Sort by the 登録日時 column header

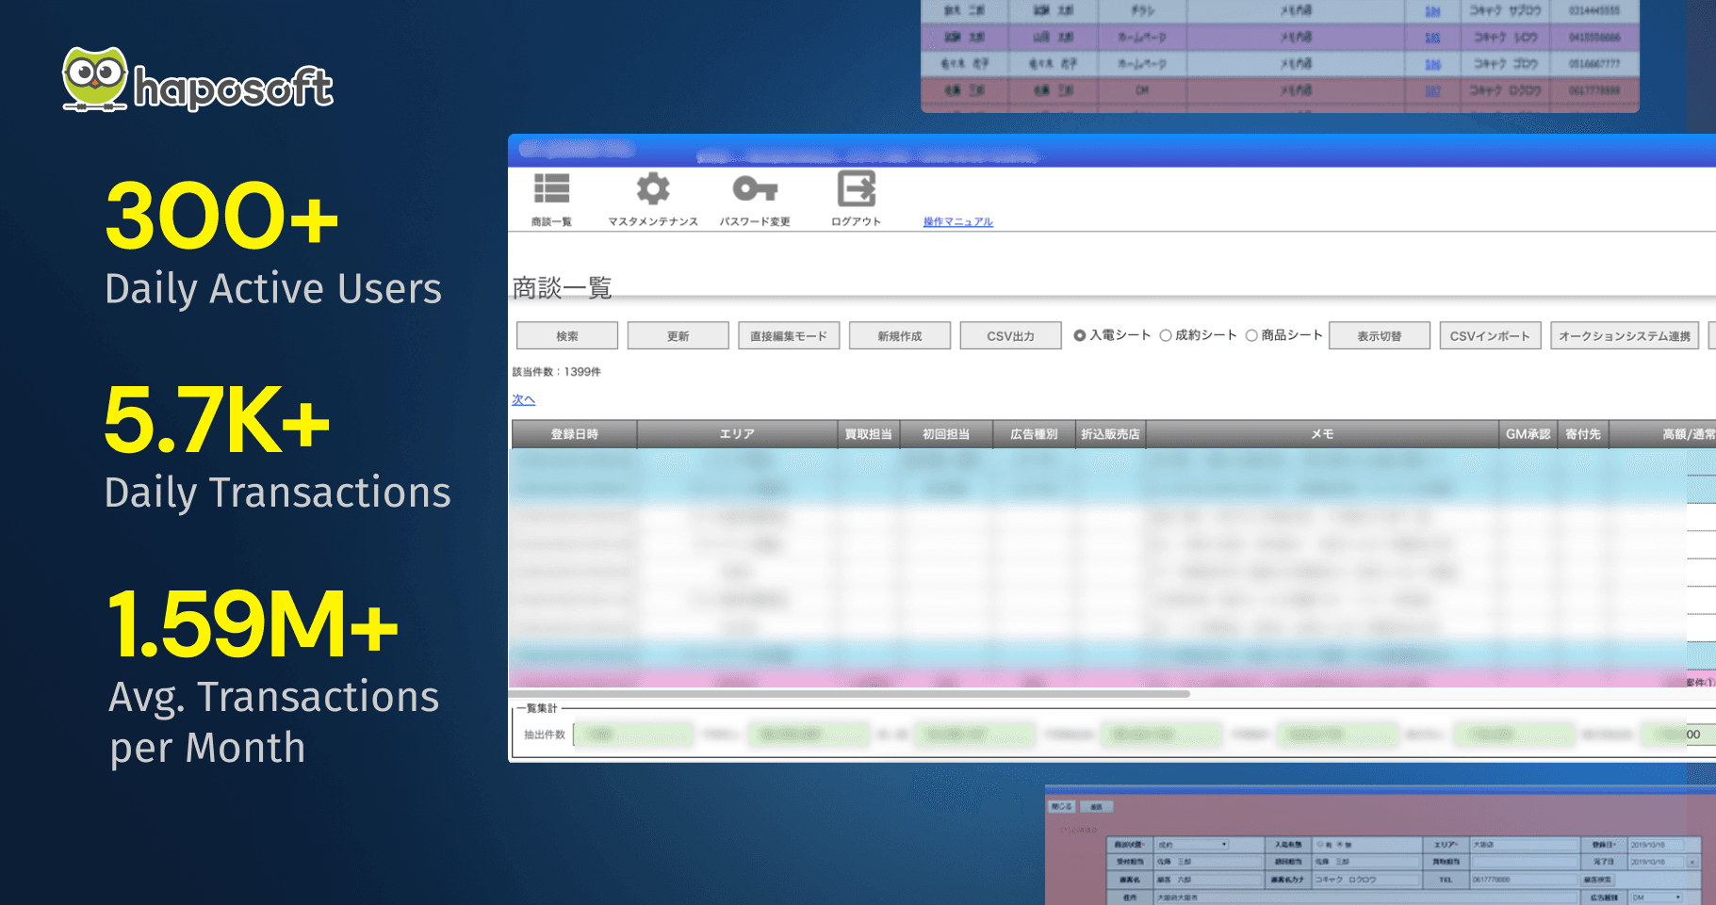574,434
